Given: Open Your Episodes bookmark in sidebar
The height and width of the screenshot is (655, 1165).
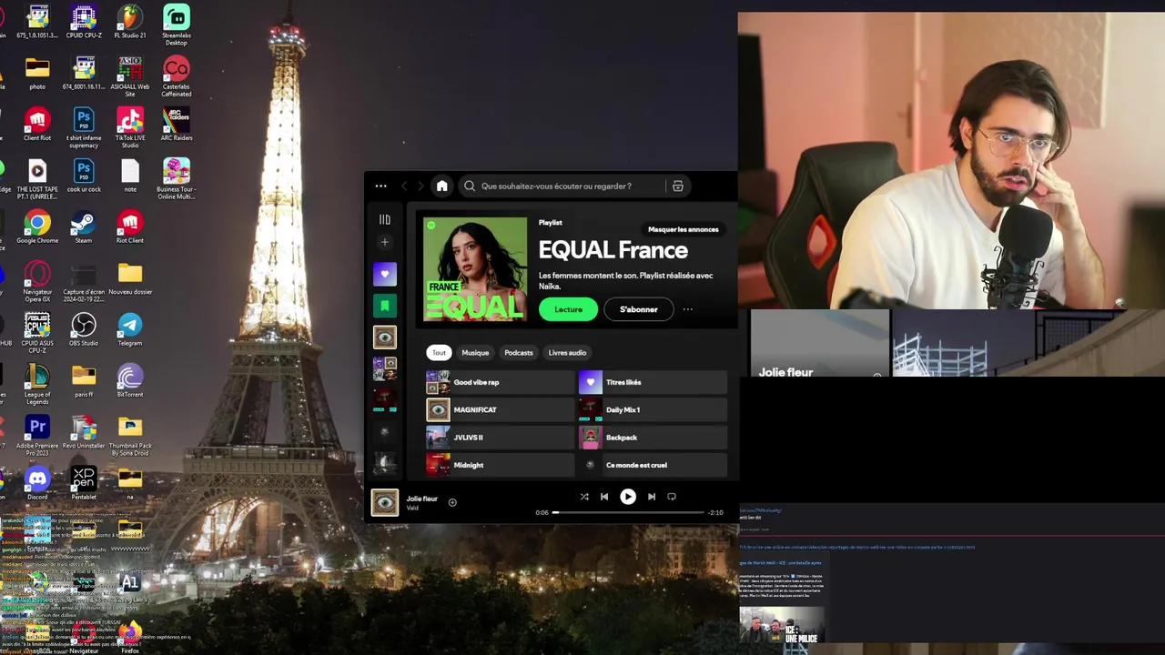Looking at the screenshot, I should point(384,306).
